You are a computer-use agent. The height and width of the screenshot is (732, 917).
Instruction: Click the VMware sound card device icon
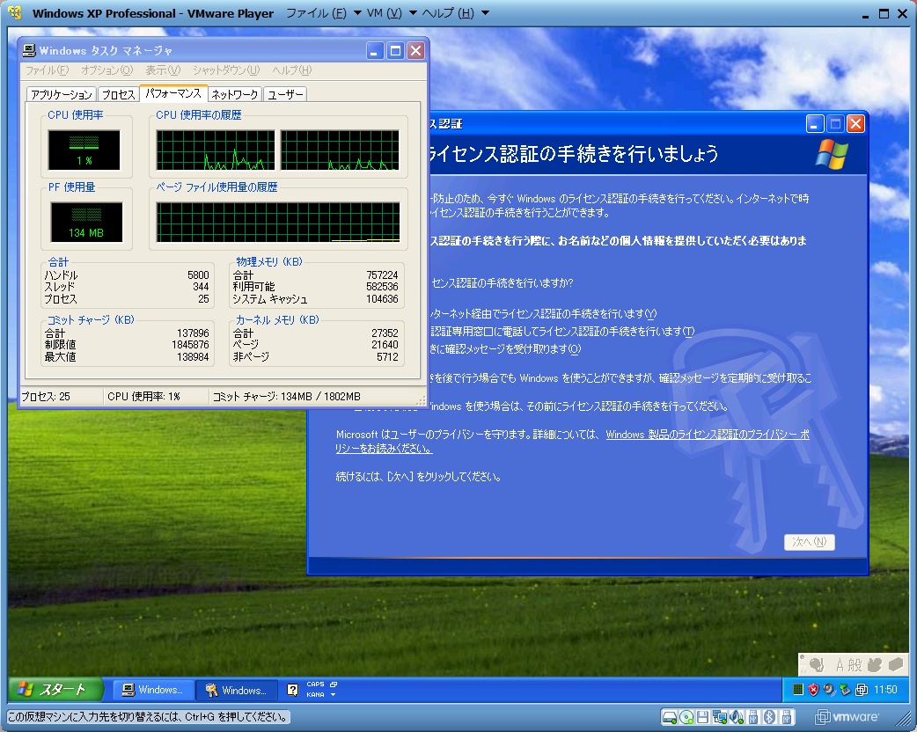[x=737, y=717]
